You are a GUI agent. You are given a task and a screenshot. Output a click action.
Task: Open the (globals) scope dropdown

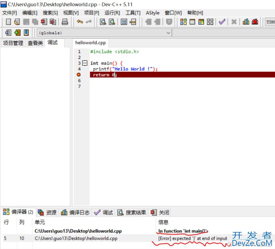(104, 33)
